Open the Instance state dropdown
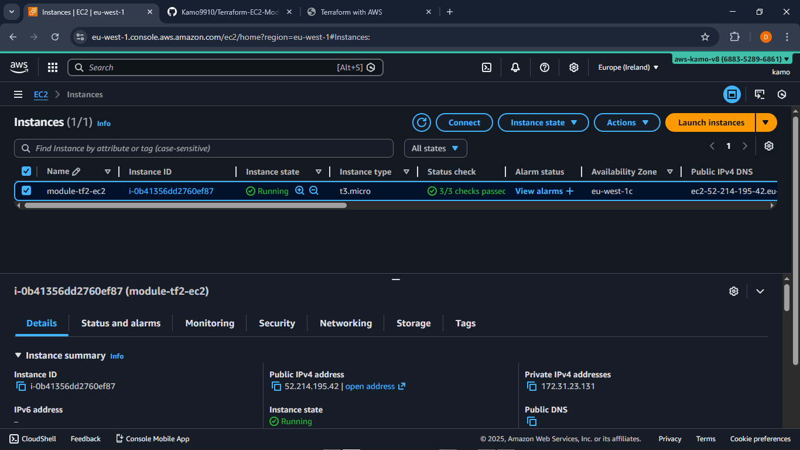800x450 pixels. (x=543, y=122)
